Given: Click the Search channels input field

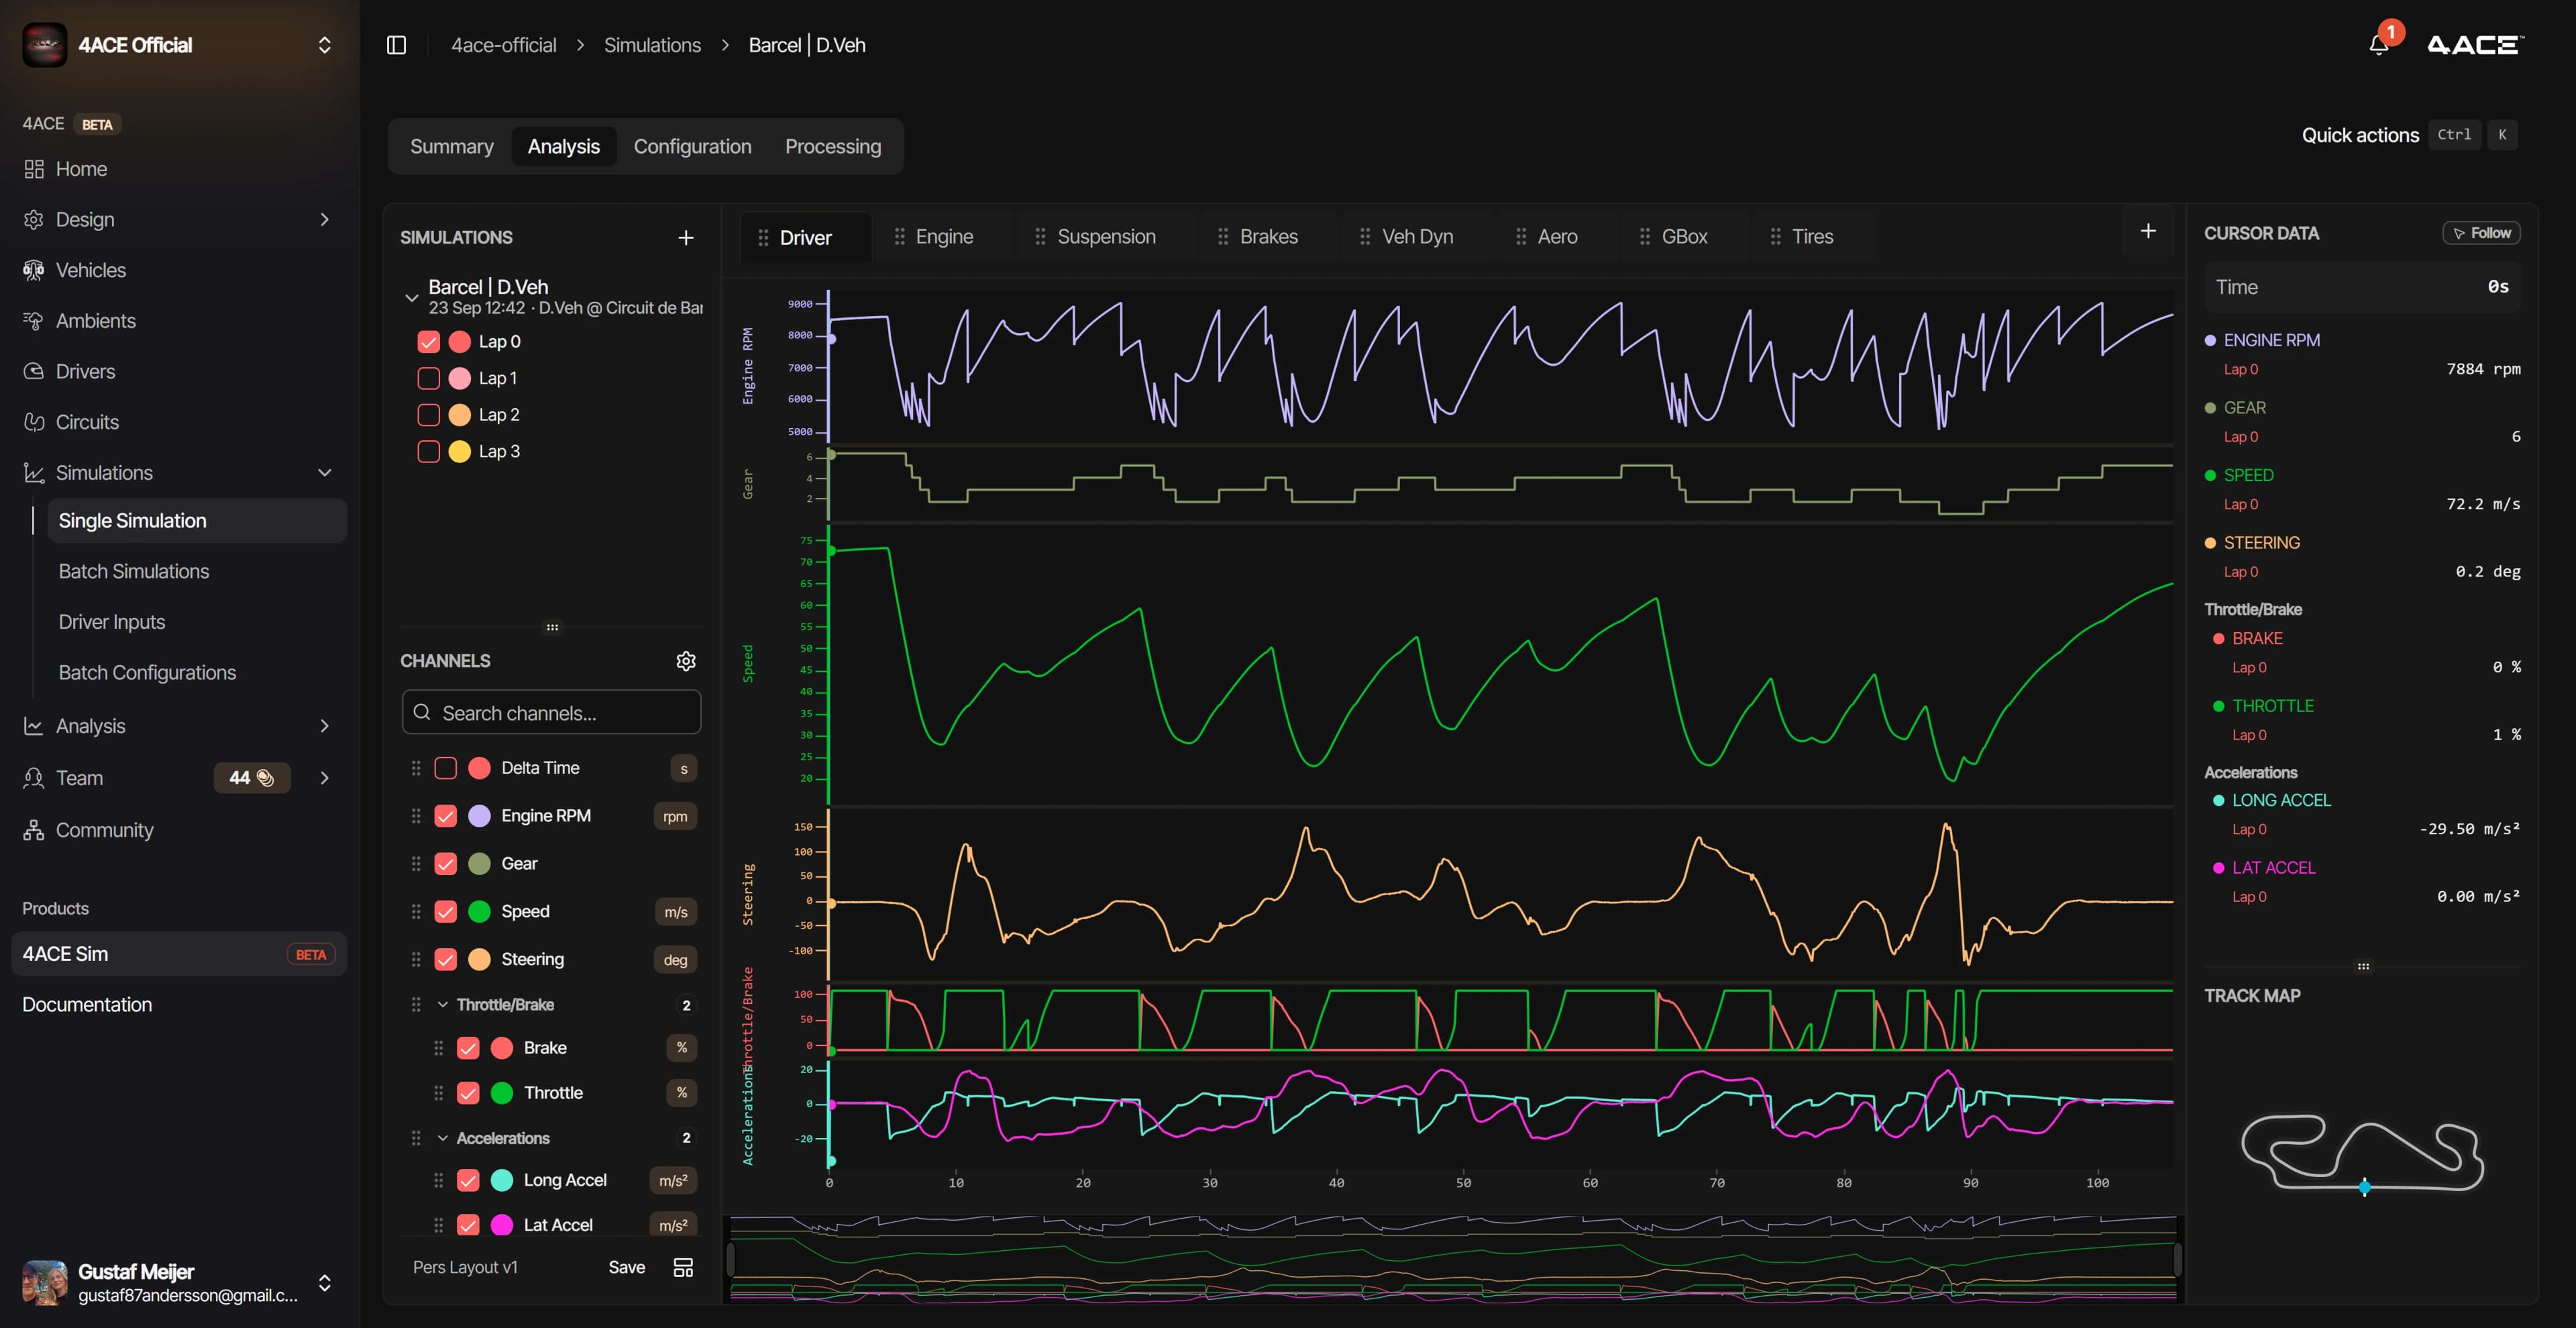Looking at the screenshot, I should point(551,712).
